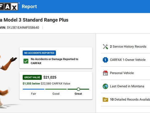Image resolution: width=150 pixels, height=113 pixels.
Task: Click the green Good segment of value bar
Action: click(56, 89)
